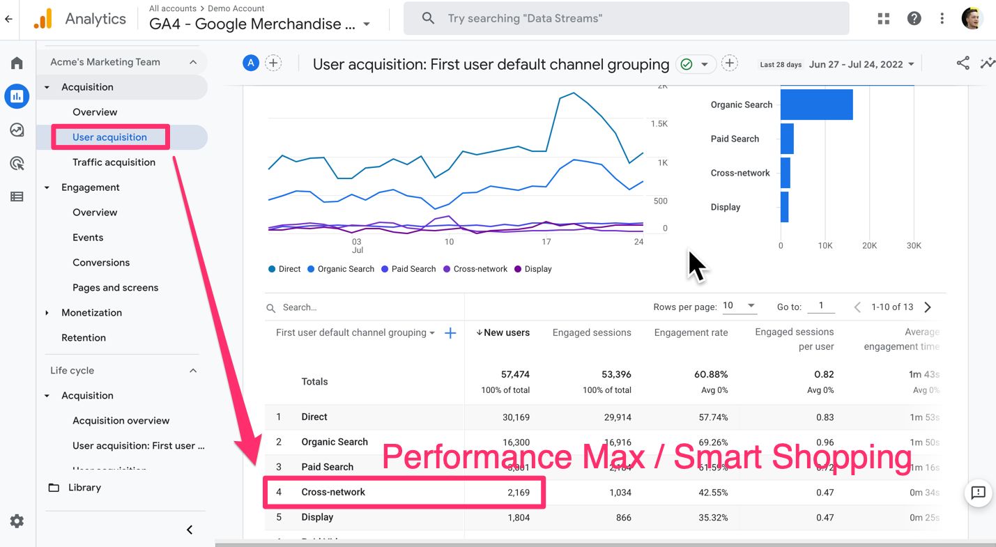Open the three-dot more options menu
996x547 pixels.
pyautogui.click(x=942, y=19)
